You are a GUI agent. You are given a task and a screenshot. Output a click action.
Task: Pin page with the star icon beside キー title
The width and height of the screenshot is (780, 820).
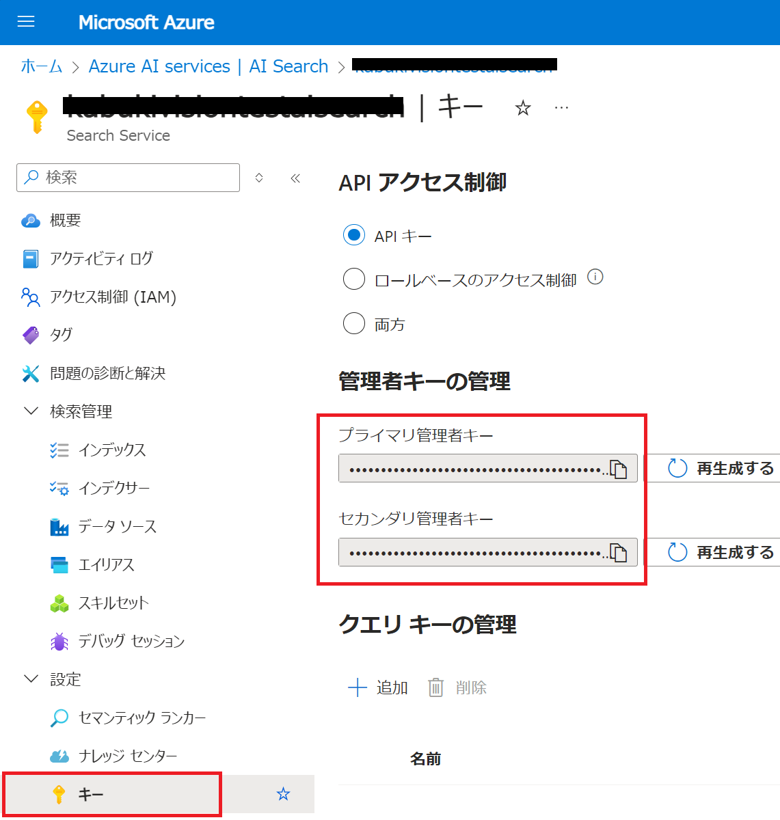523,108
